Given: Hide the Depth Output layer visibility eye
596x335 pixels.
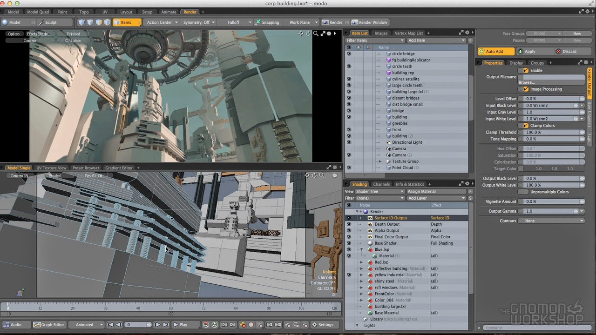Looking at the screenshot, I should pyautogui.click(x=349, y=224).
